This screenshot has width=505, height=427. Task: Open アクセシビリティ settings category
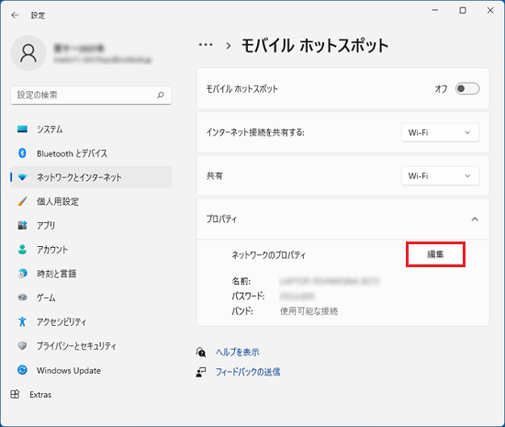point(91,321)
